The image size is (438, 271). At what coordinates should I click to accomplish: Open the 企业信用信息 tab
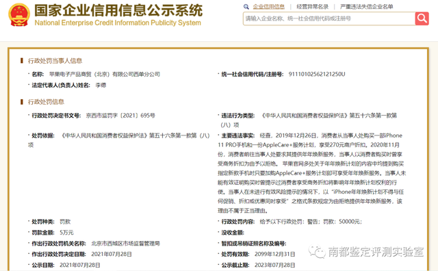point(269,7)
